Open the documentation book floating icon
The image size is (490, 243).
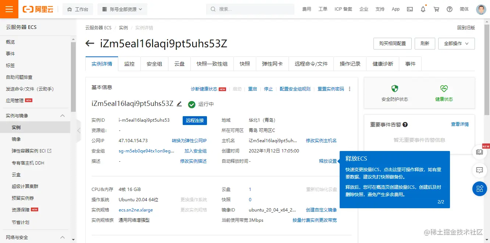[x=479, y=152]
